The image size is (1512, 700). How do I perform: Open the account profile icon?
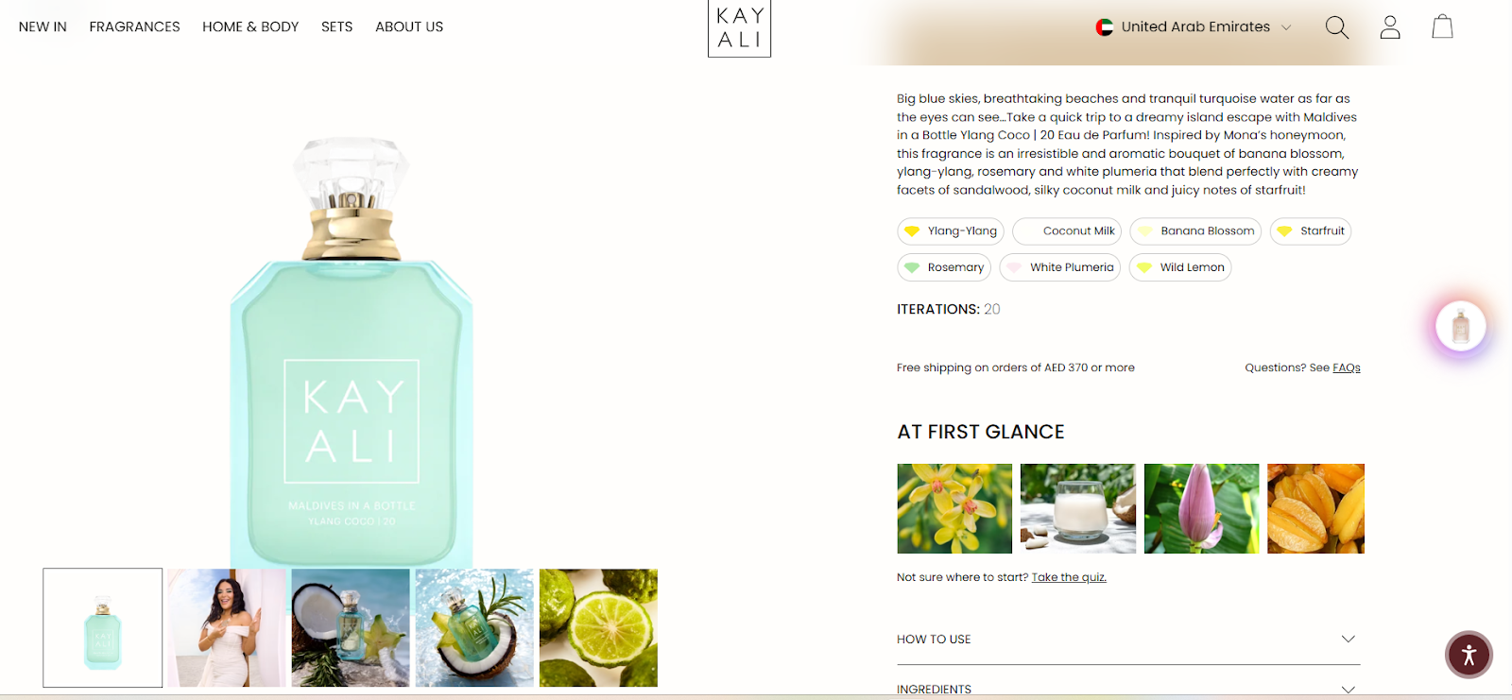coord(1390,27)
